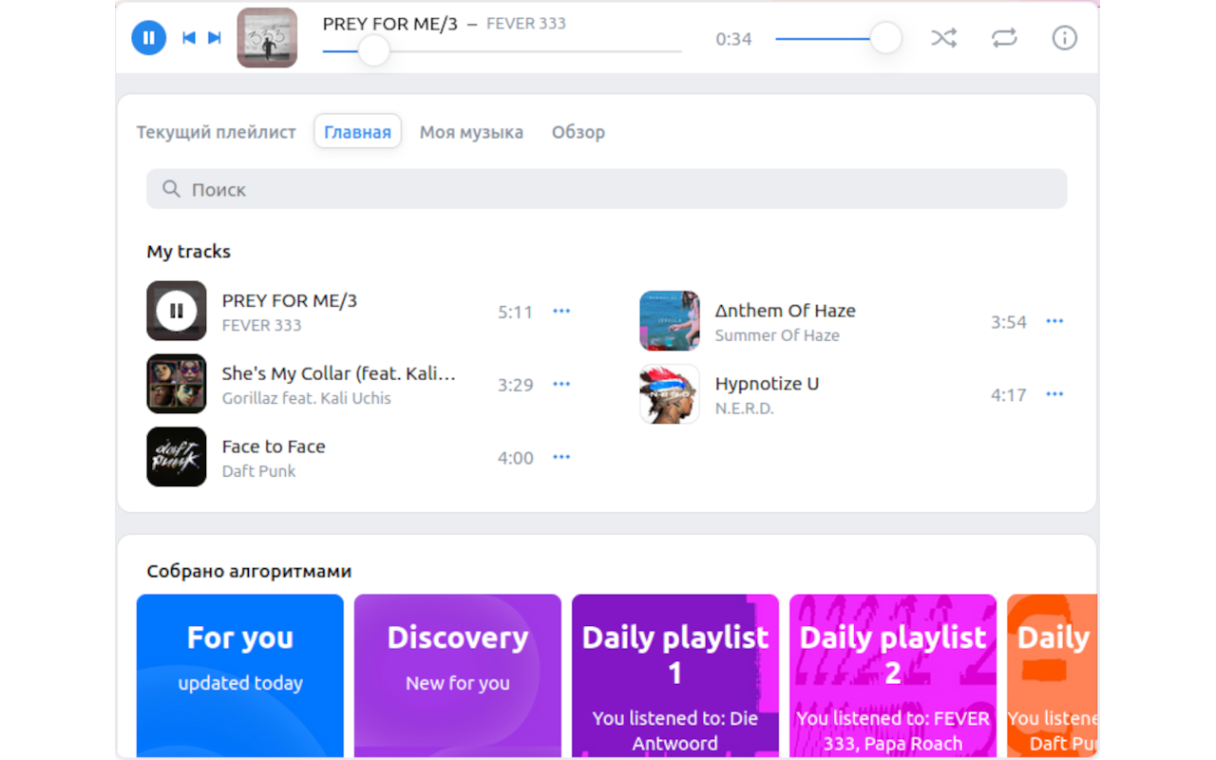Viewport: 1216px width, 760px height.
Task: Toggle repeat mode
Action: click(1004, 38)
